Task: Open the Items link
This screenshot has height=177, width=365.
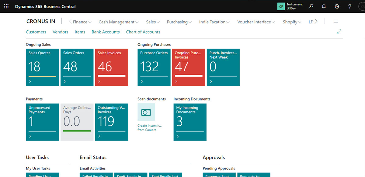Action: coord(80,32)
